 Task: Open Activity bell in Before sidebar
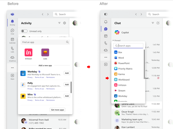pos(12,22)
